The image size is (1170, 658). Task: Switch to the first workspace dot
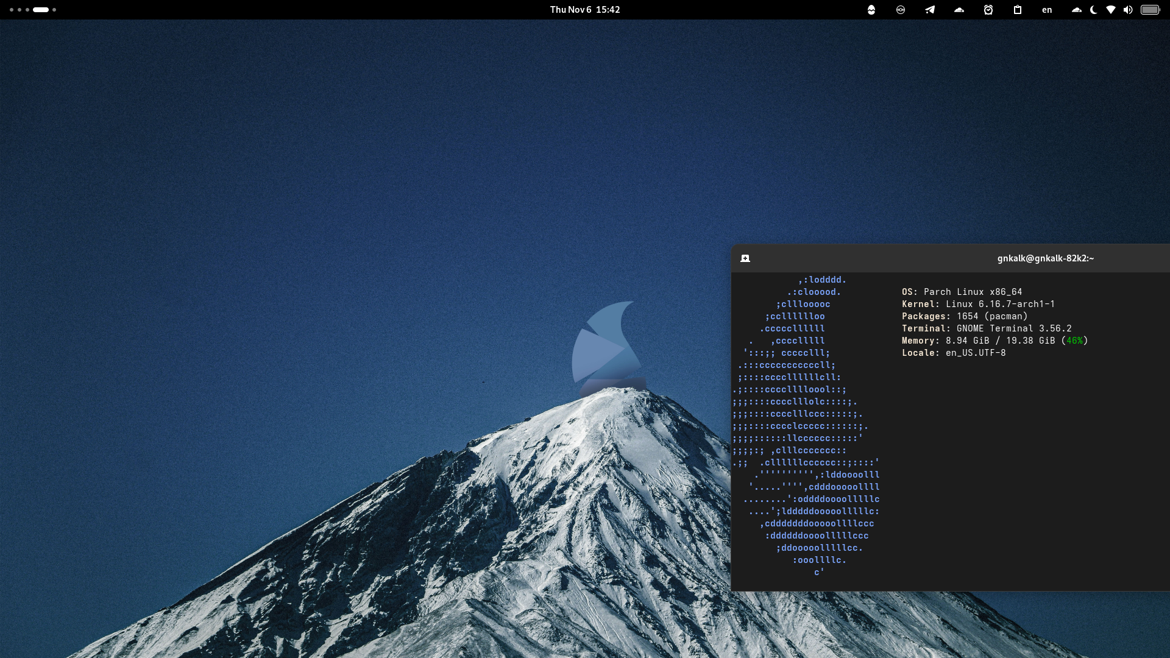pos(12,10)
